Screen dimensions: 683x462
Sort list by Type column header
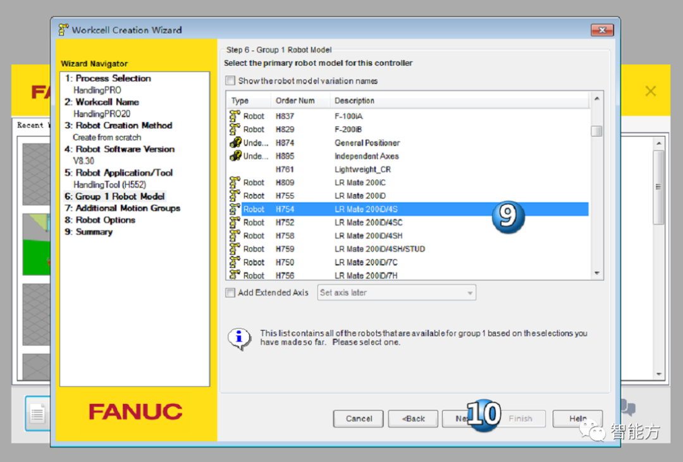tap(249, 100)
